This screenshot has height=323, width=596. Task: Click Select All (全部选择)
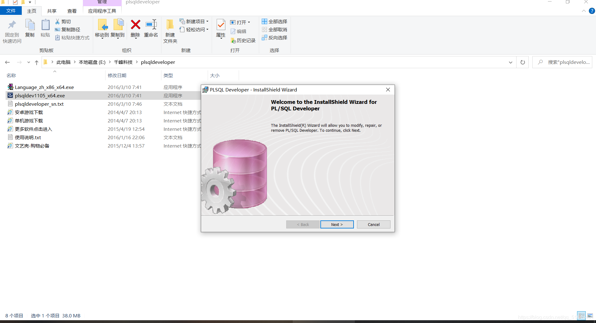click(274, 21)
